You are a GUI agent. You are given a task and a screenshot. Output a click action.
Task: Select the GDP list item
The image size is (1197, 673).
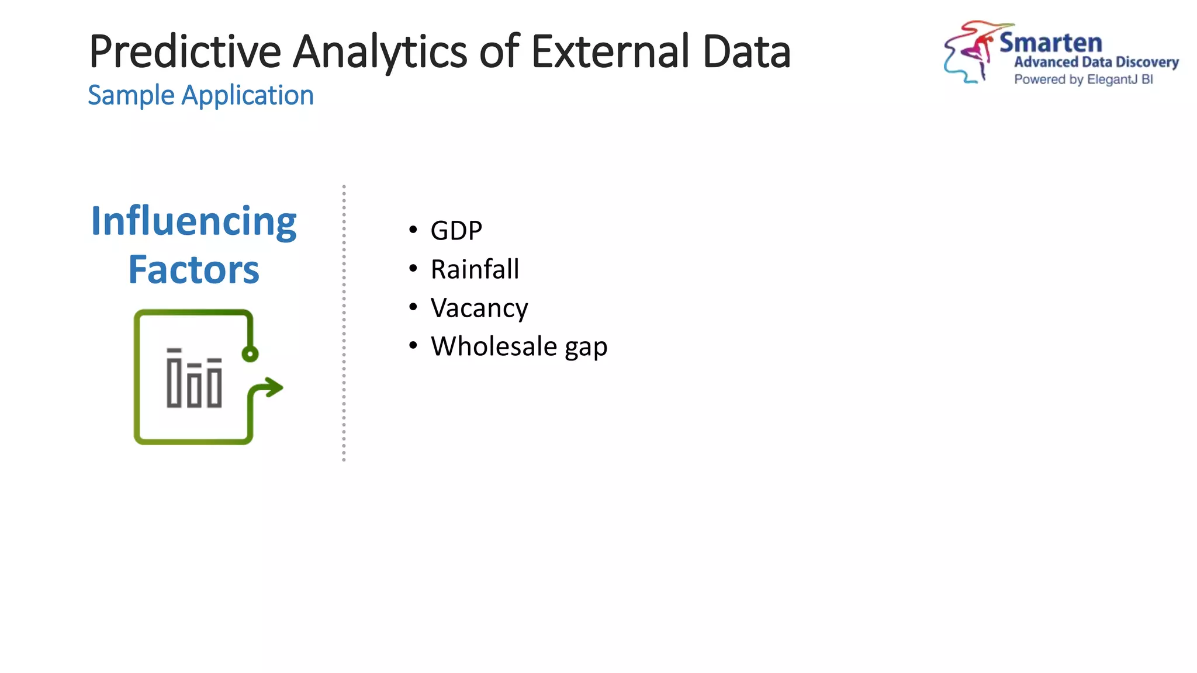click(456, 230)
